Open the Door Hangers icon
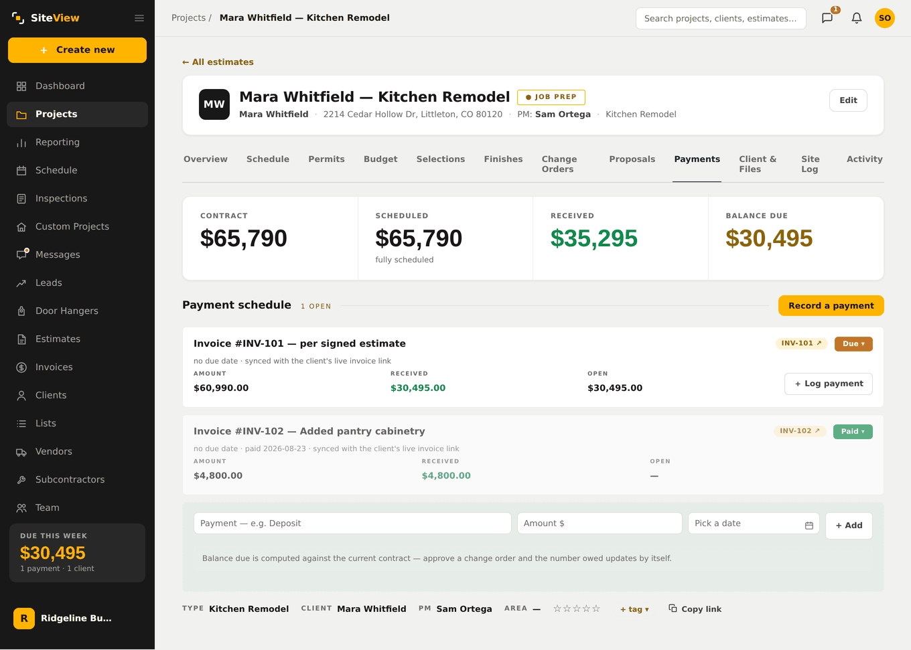 click(x=21, y=311)
